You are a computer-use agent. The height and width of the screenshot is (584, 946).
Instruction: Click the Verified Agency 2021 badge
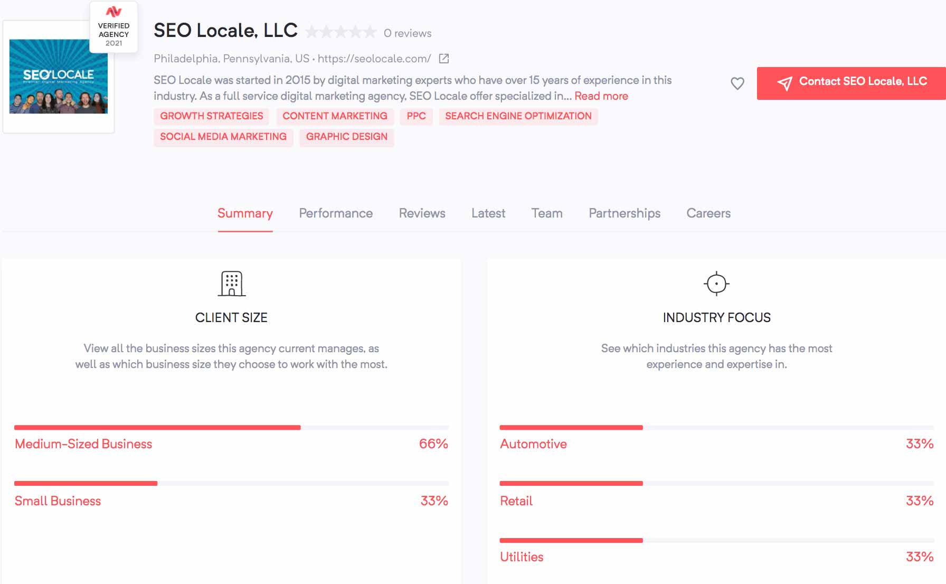click(113, 26)
